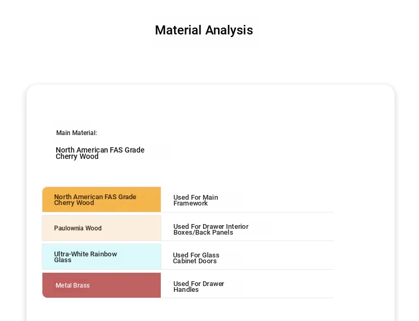The width and height of the screenshot is (419, 321).
Task: Click Used For Drawer Handles text
Action: (198, 287)
